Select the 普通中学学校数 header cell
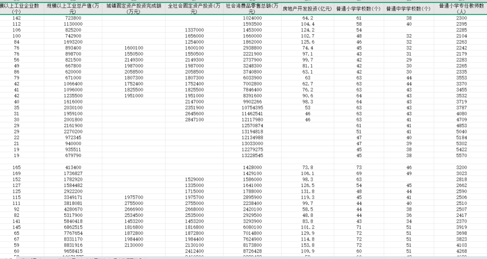The image size is (487, 259). coord(409,9)
